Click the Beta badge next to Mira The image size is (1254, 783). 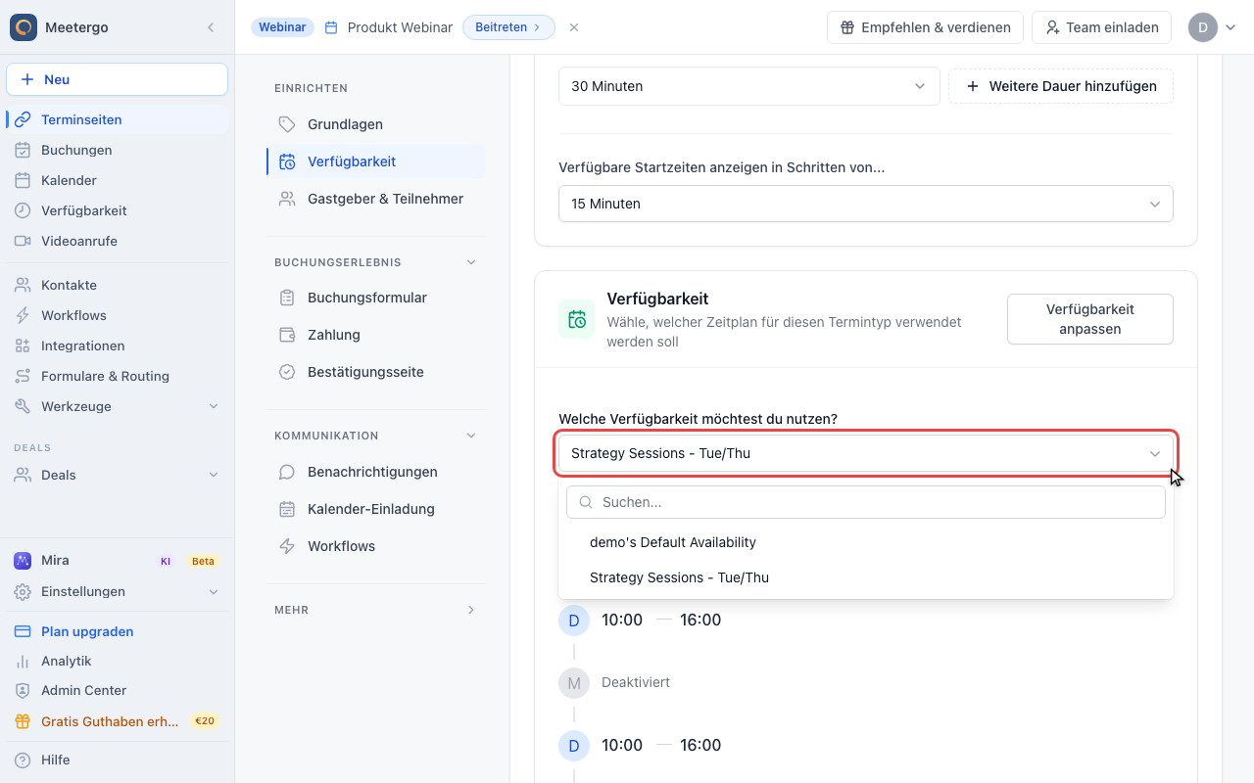pyautogui.click(x=203, y=561)
